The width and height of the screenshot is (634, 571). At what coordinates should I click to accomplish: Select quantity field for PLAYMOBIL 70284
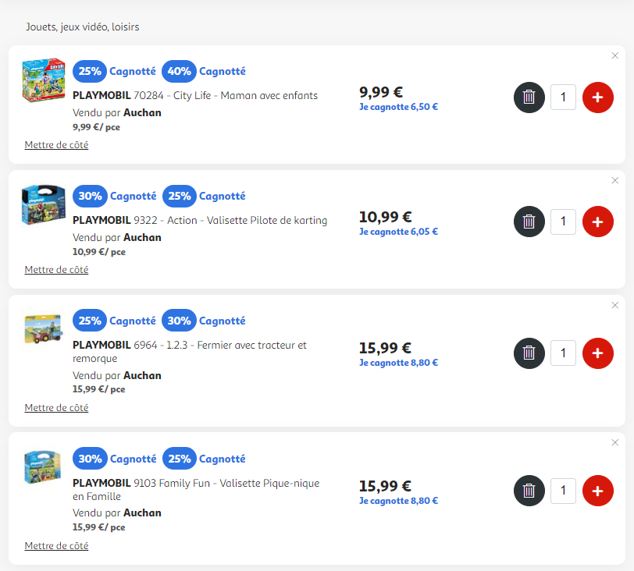(563, 98)
